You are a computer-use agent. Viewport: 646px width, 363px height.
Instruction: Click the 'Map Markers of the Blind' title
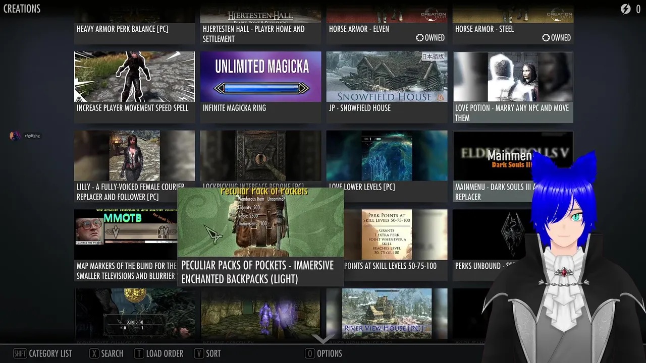click(x=127, y=271)
